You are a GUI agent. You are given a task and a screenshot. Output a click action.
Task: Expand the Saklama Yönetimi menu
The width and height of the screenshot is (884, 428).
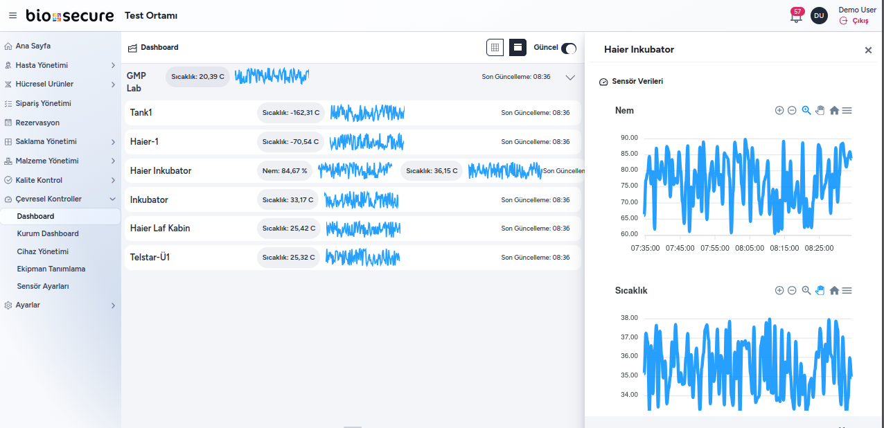pyautogui.click(x=60, y=141)
